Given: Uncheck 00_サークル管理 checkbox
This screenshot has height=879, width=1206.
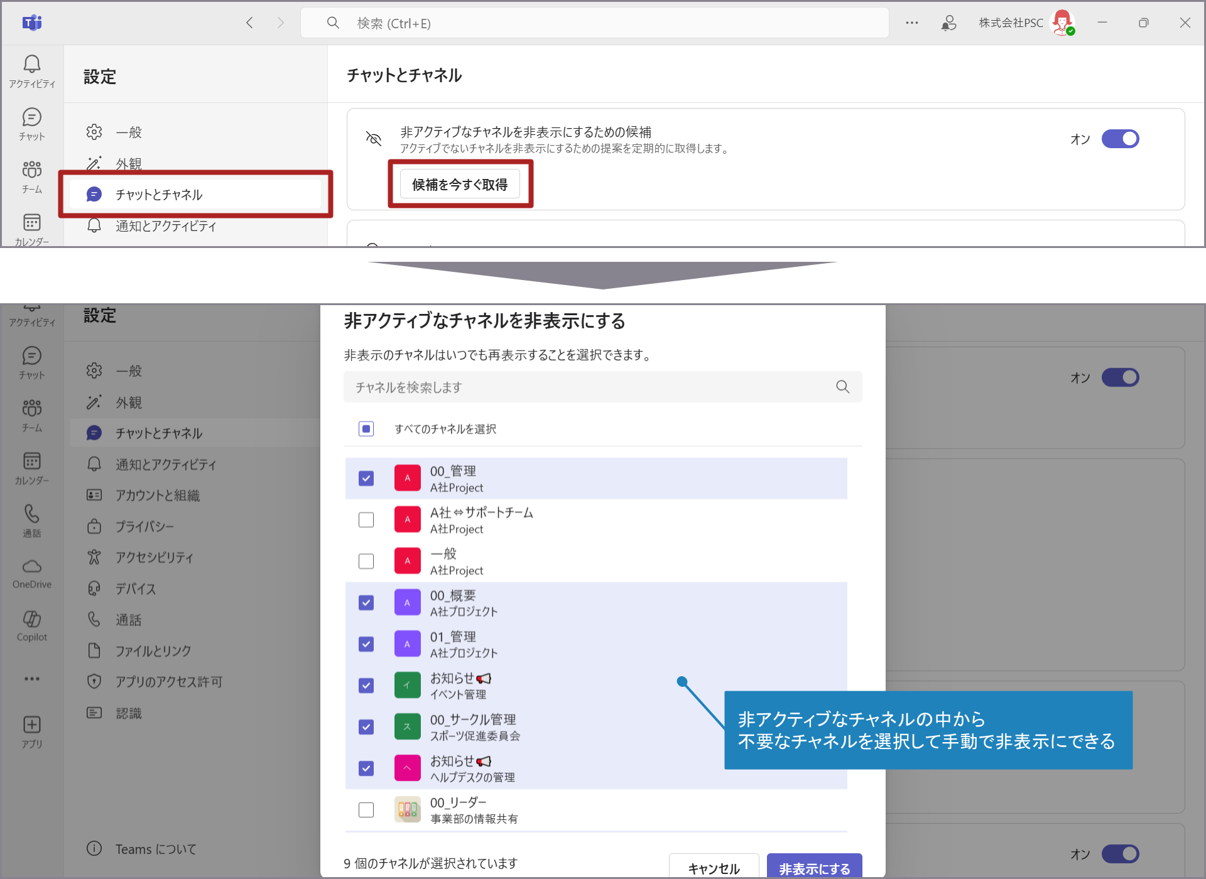Looking at the screenshot, I should tap(366, 727).
